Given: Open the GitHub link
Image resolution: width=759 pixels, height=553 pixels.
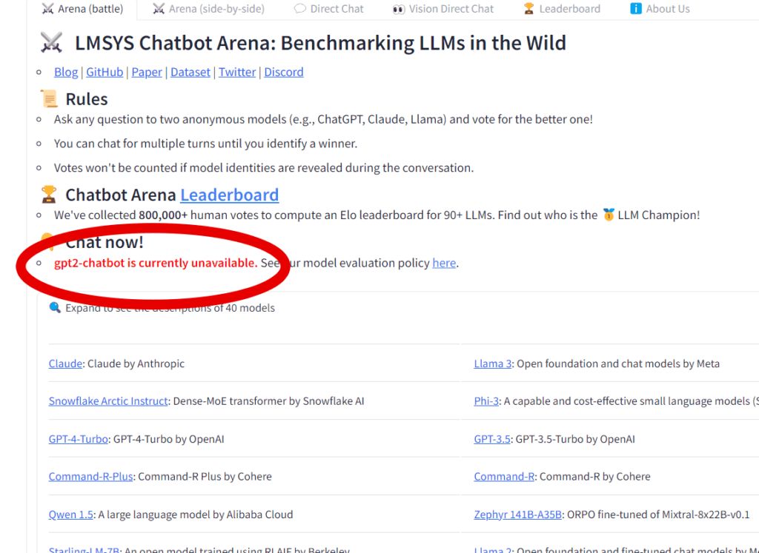Looking at the screenshot, I should 105,72.
